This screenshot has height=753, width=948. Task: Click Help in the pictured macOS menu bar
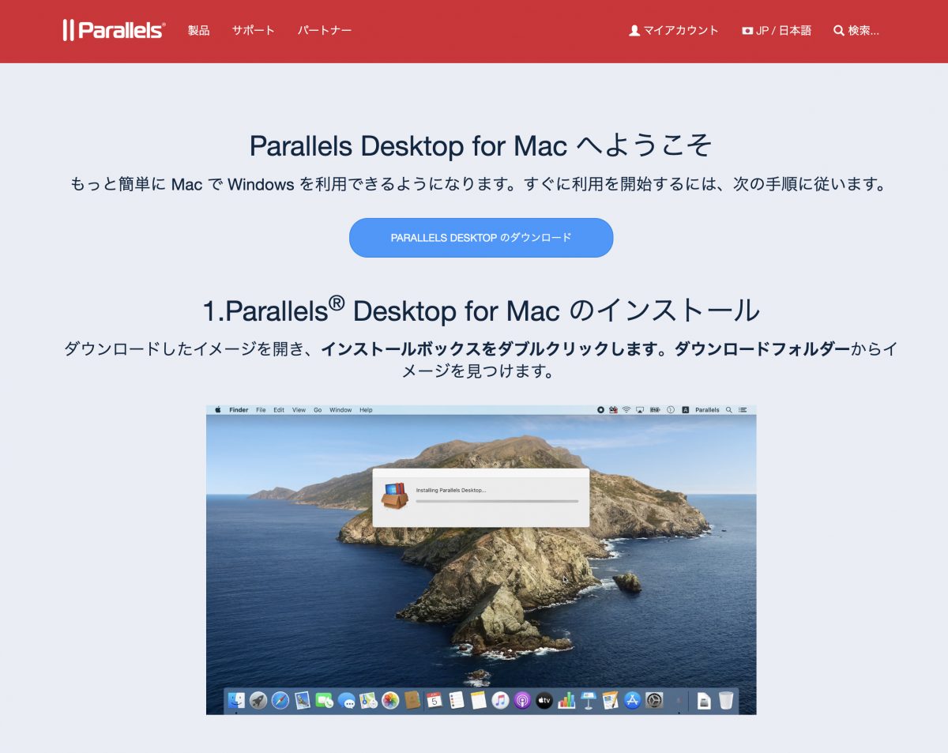pyautogui.click(x=366, y=410)
